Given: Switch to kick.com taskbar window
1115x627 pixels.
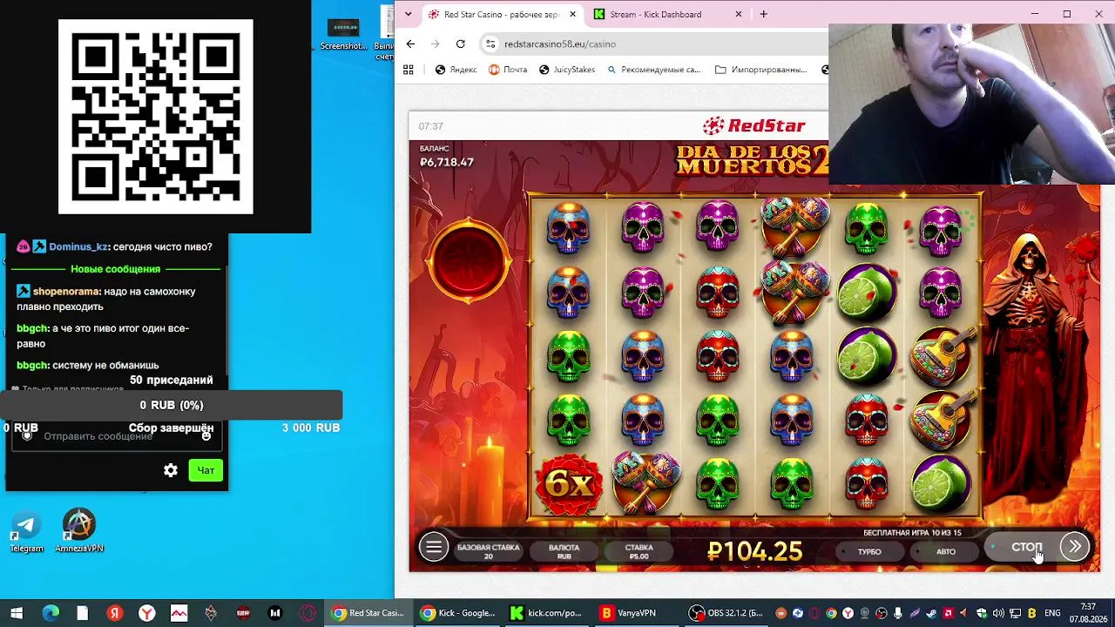Looking at the screenshot, I should click(545, 613).
